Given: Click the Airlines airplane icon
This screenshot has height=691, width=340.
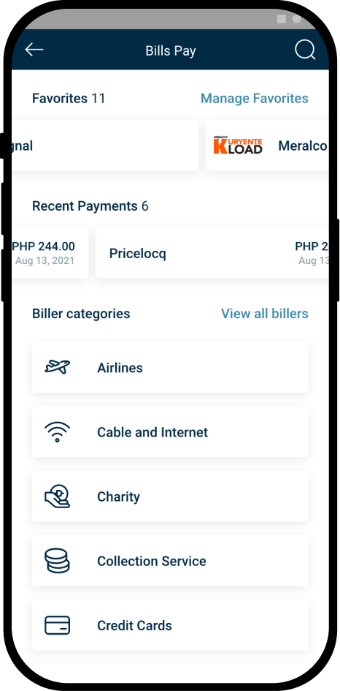Looking at the screenshot, I should [x=57, y=366].
